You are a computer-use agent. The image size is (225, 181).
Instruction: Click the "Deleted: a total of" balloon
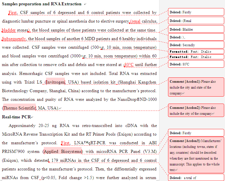195,178
